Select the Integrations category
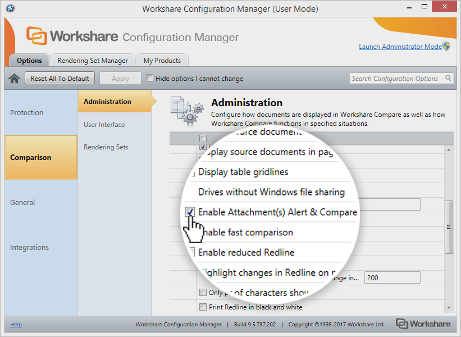461x337 pixels. [41, 247]
